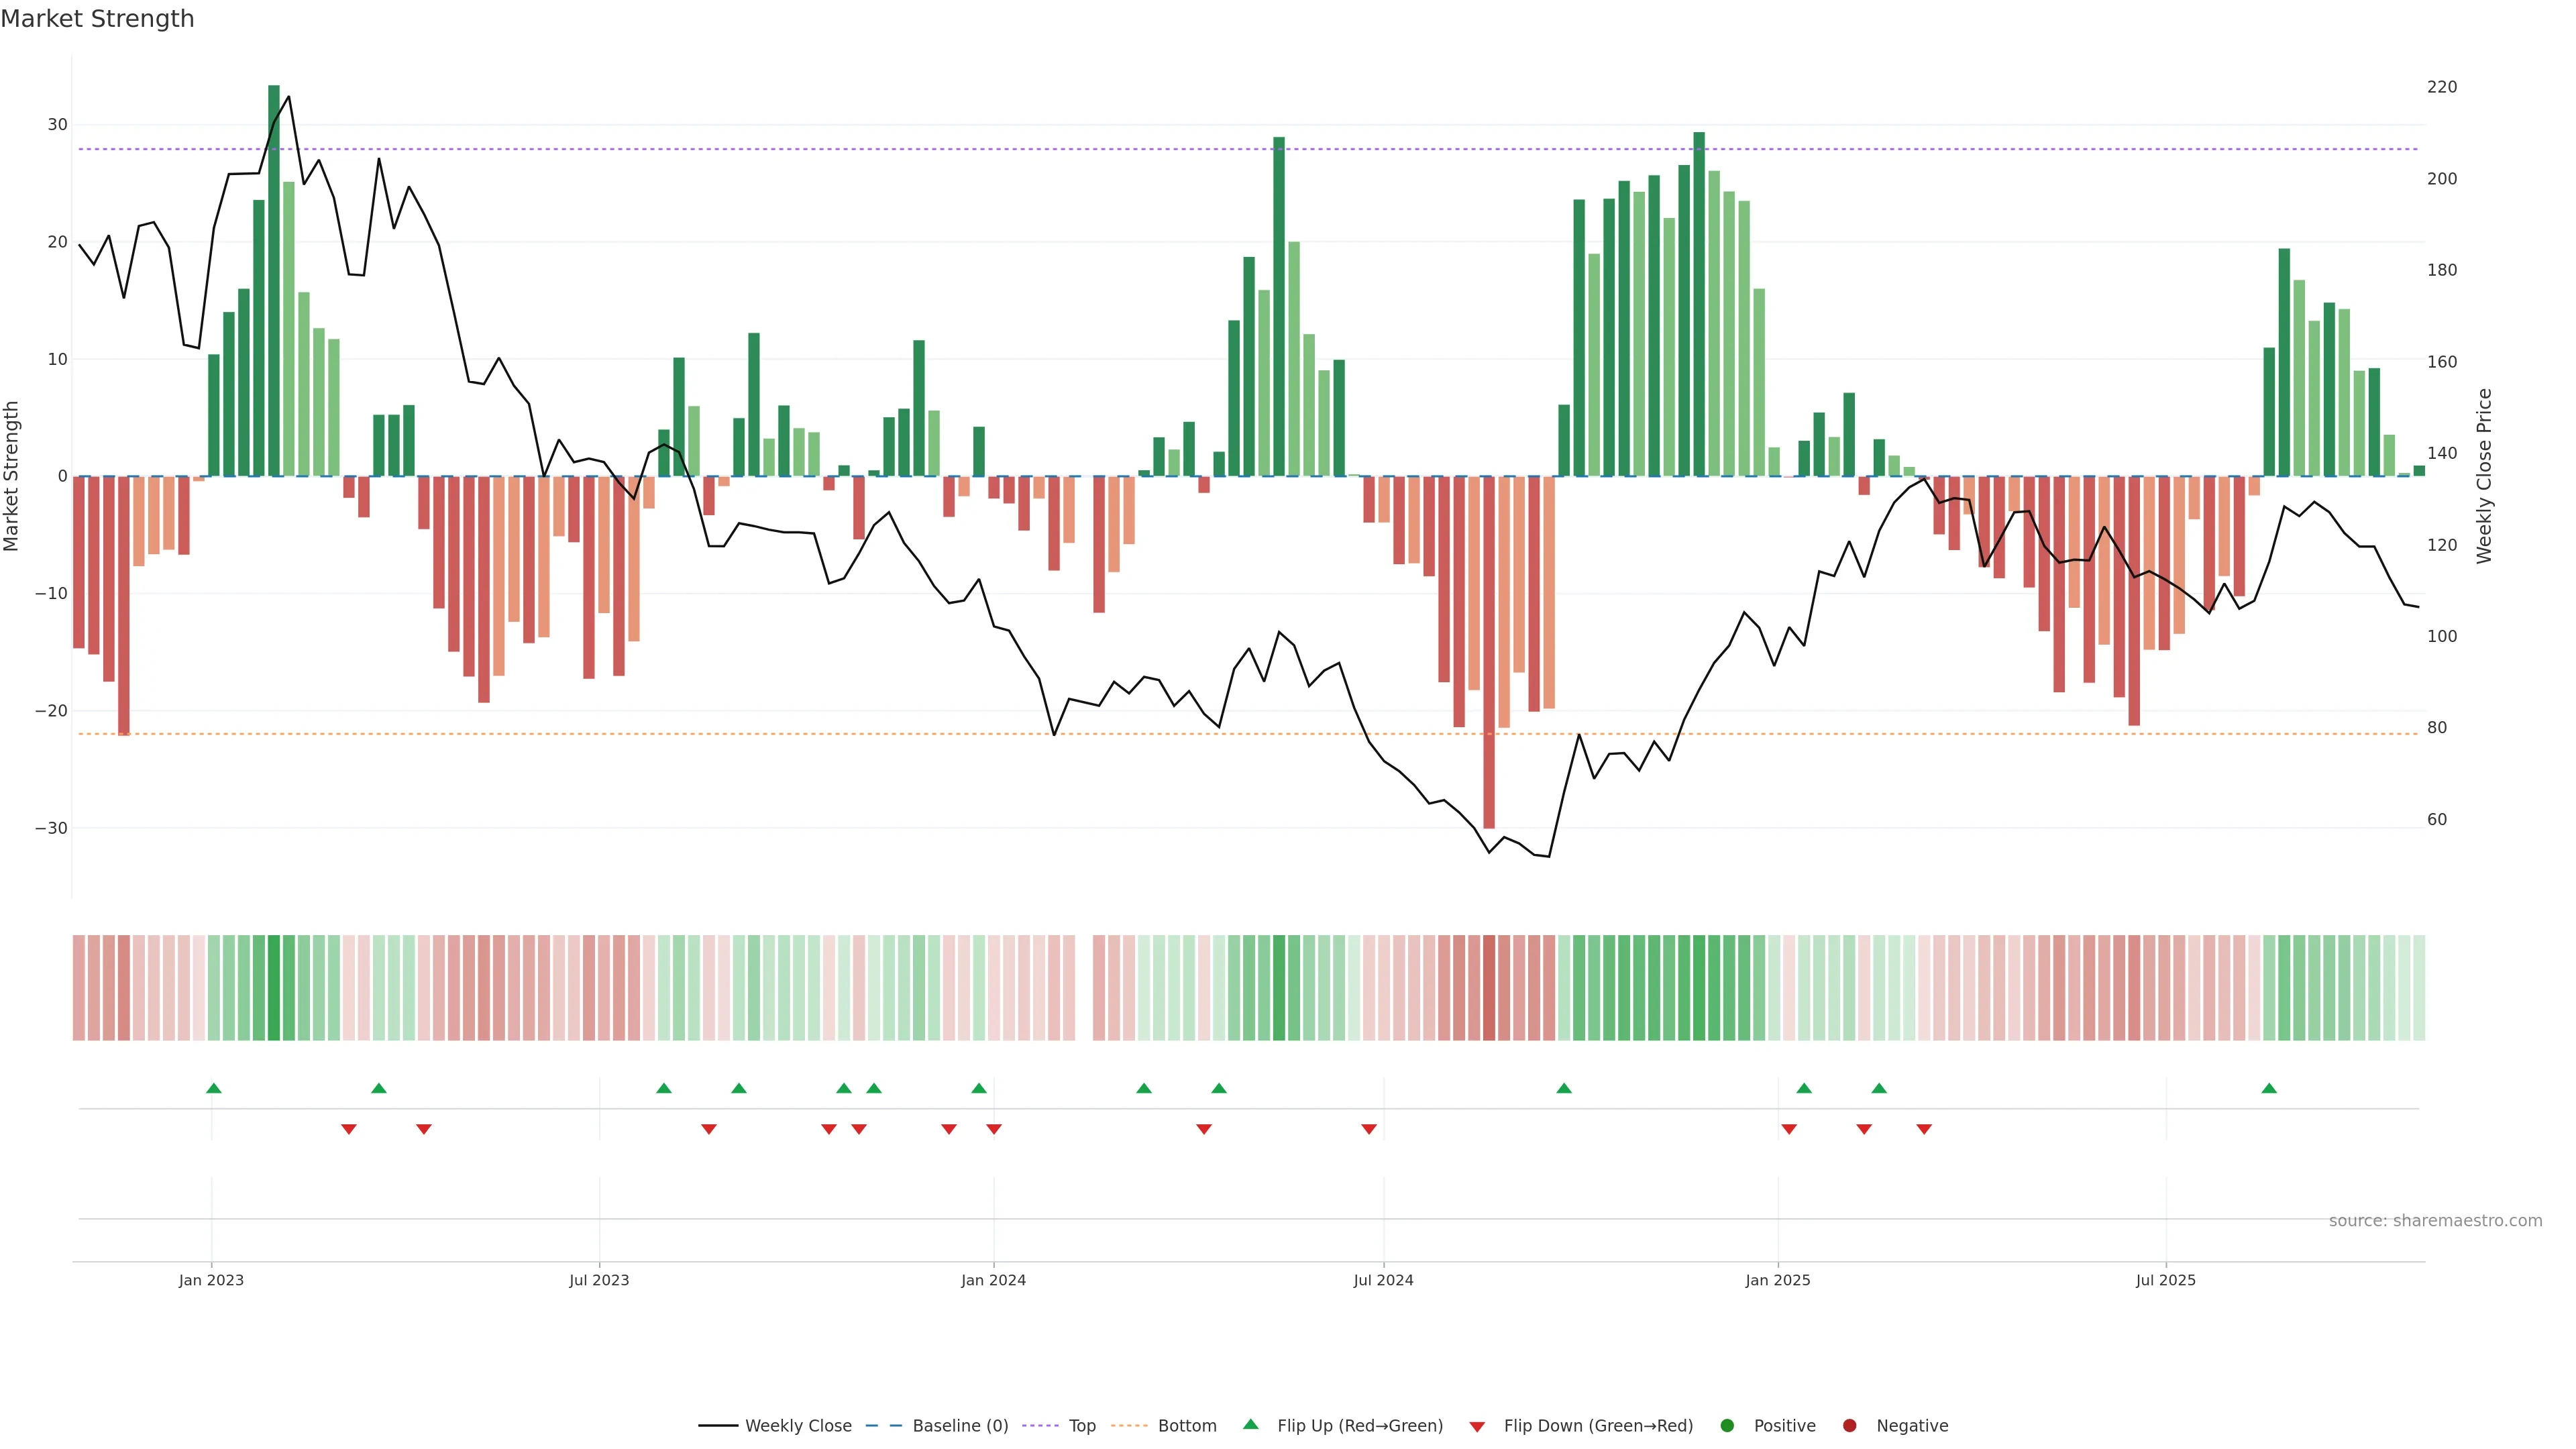2576x1449 pixels.
Task: Click the Market Strength y-axis title
Action: tap(12, 476)
